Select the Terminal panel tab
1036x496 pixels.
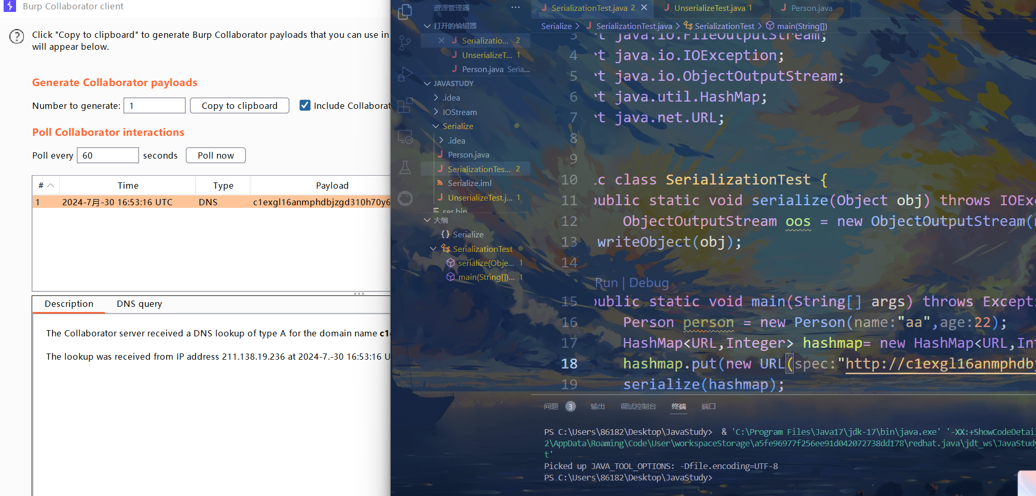(x=679, y=406)
